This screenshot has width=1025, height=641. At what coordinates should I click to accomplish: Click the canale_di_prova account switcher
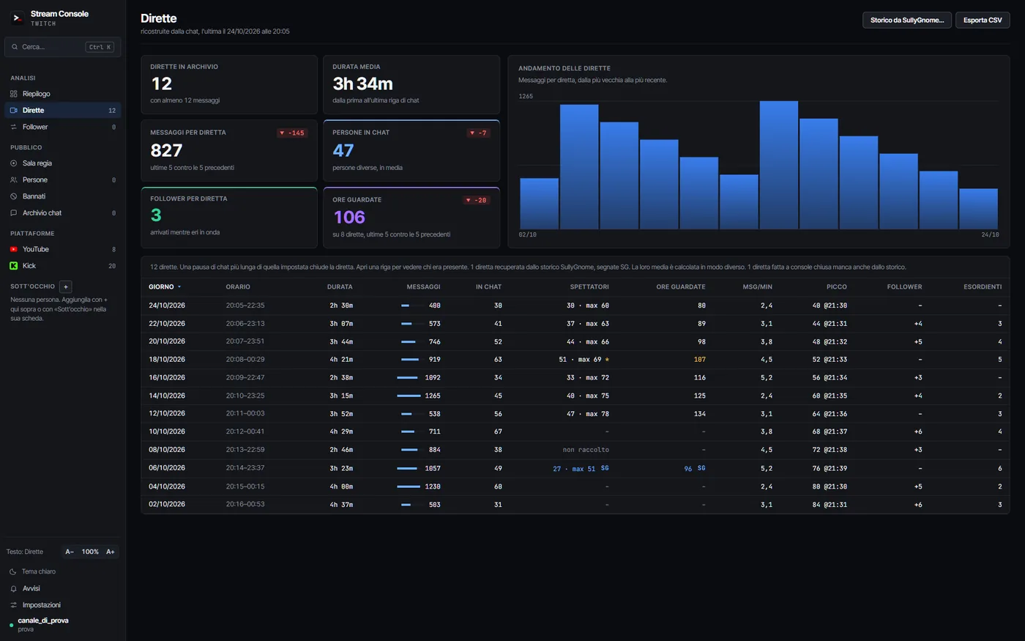coord(62,624)
